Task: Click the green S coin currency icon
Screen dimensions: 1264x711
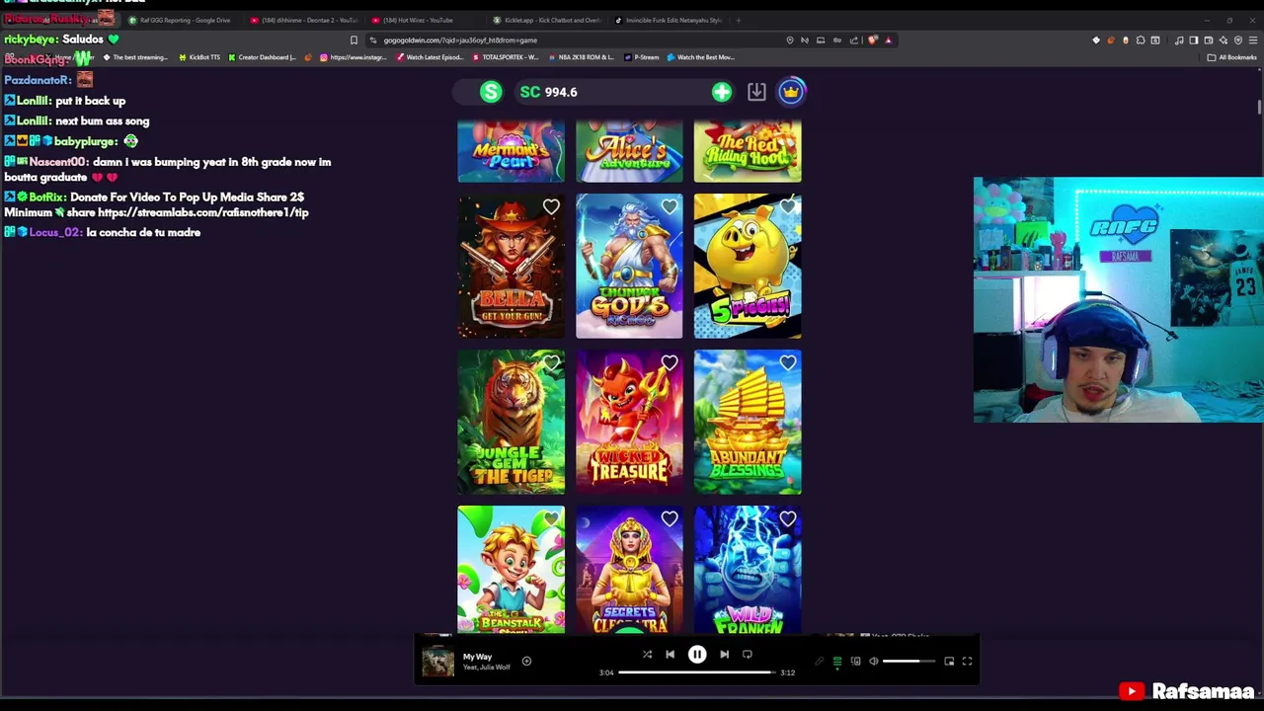Action: (x=491, y=92)
